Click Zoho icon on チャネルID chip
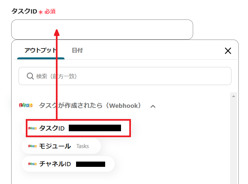Screen dimensions: 248x184 pos(32,164)
